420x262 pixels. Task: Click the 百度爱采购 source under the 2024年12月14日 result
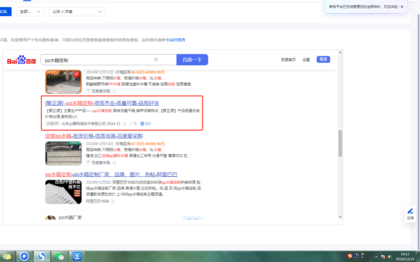pos(101,163)
